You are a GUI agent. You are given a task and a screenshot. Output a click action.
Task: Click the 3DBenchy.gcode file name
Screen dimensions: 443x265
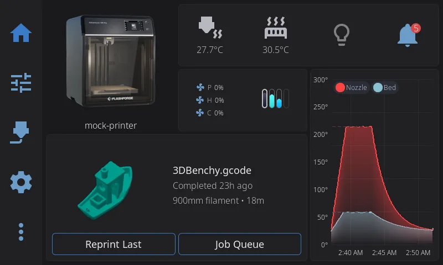pos(212,171)
